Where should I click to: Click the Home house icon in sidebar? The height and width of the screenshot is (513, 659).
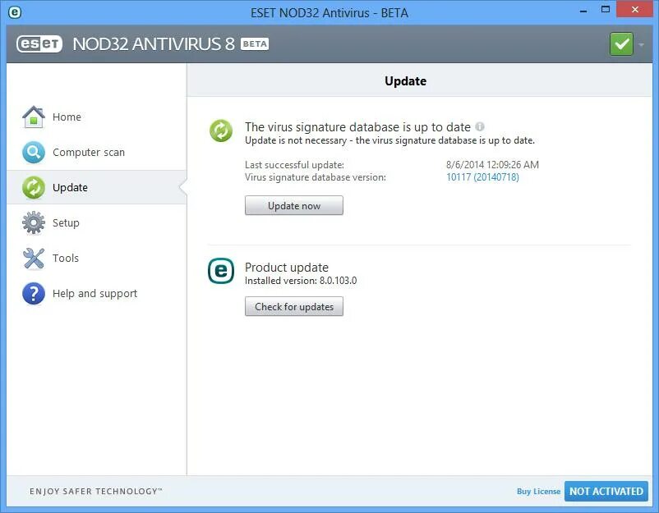(34, 117)
